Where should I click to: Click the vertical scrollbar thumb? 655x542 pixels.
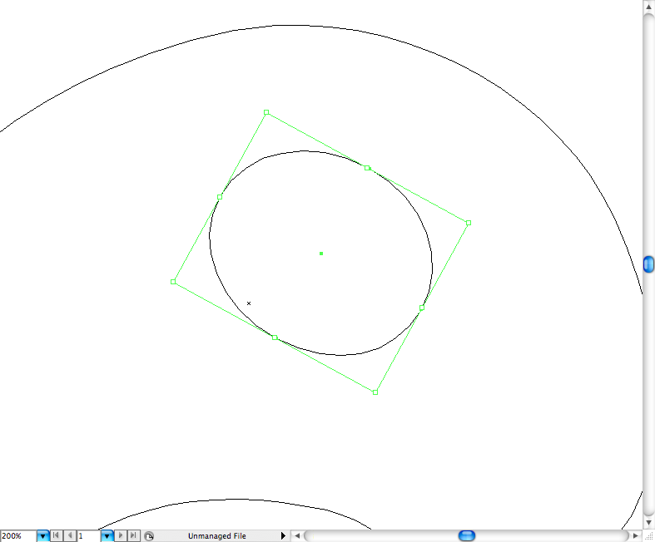649,264
